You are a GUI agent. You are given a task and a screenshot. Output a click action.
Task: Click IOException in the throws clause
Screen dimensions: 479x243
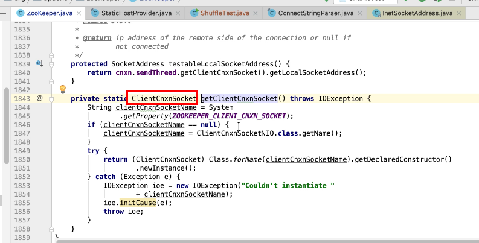pos(341,98)
